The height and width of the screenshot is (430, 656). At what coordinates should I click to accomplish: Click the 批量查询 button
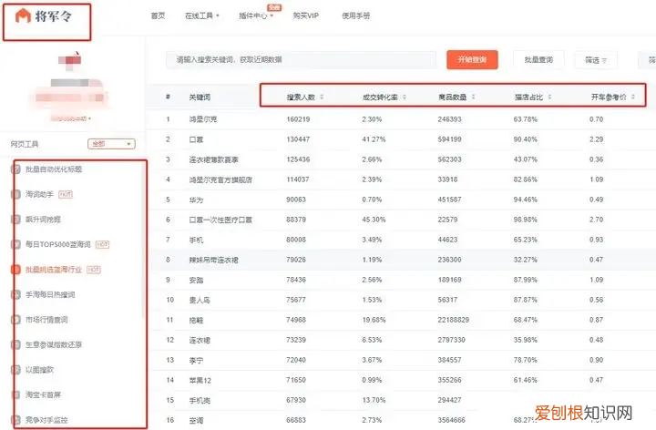pos(538,60)
